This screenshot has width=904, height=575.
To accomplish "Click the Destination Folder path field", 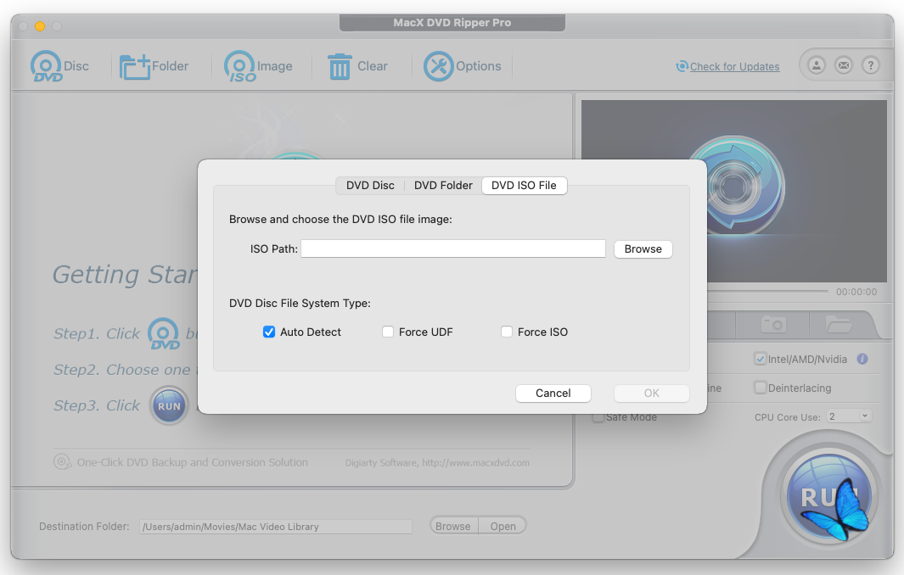I will 276,527.
